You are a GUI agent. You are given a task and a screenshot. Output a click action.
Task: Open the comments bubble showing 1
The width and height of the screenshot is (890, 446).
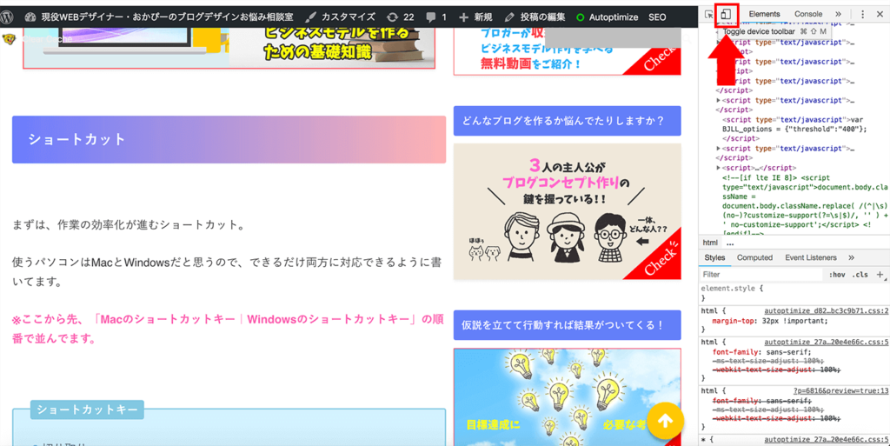pyautogui.click(x=436, y=17)
